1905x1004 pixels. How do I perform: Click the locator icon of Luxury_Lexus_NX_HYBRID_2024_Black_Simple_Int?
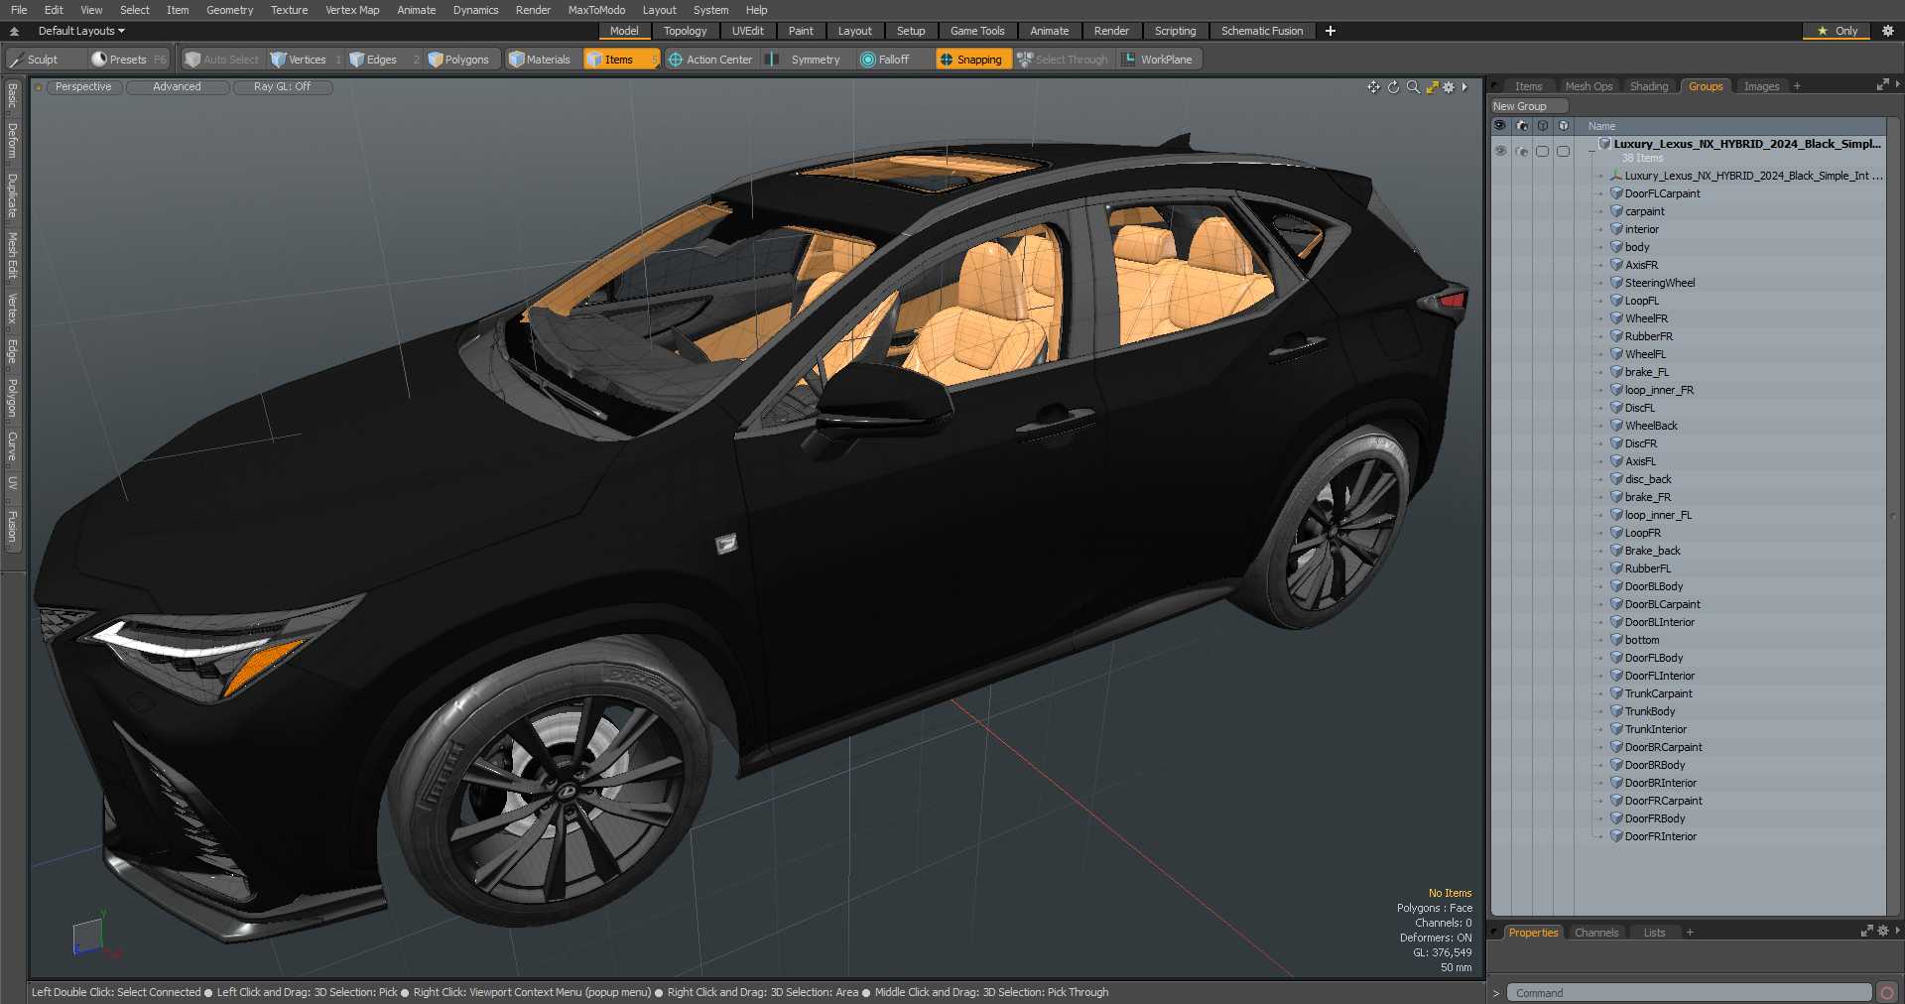(x=1616, y=176)
